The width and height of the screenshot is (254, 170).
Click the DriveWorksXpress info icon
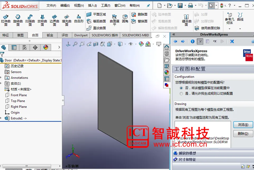pos(192,41)
